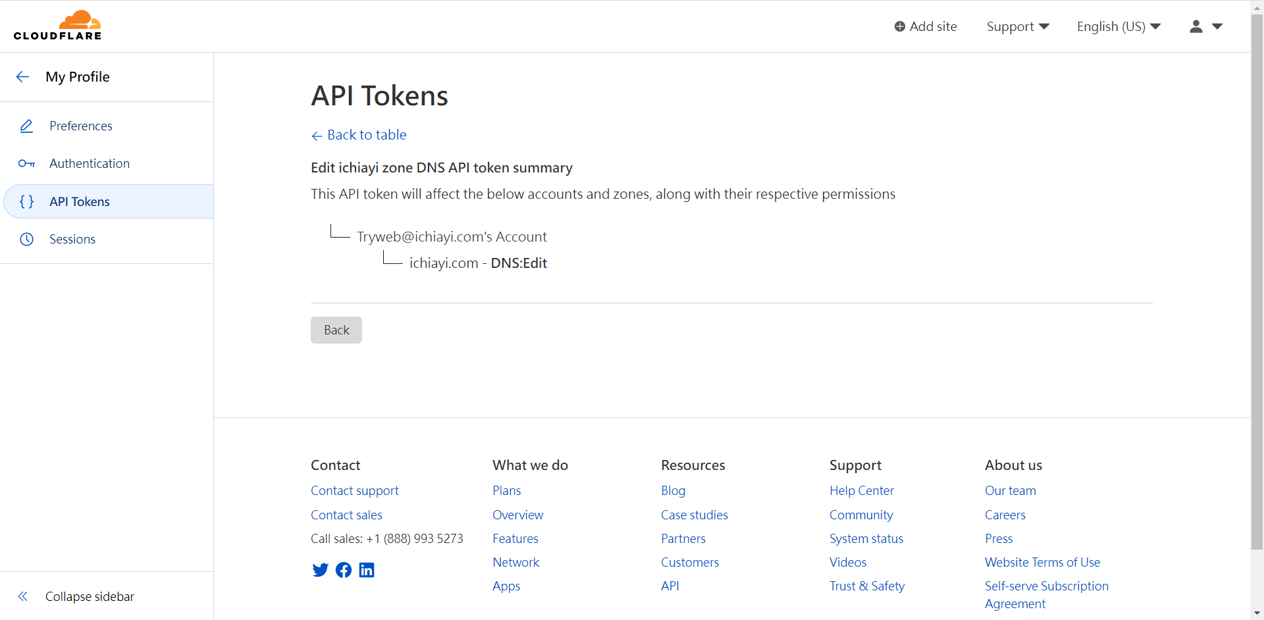This screenshot has height=620, width=1264.
Task: Open the Help Center link
Action: pos(862,490)
